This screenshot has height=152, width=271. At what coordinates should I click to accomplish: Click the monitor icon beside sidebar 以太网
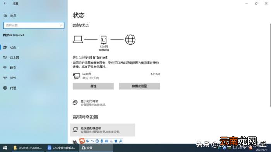(5, 57)
